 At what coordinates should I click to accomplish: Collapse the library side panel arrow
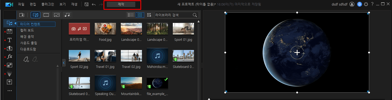(x=64, y=63)
